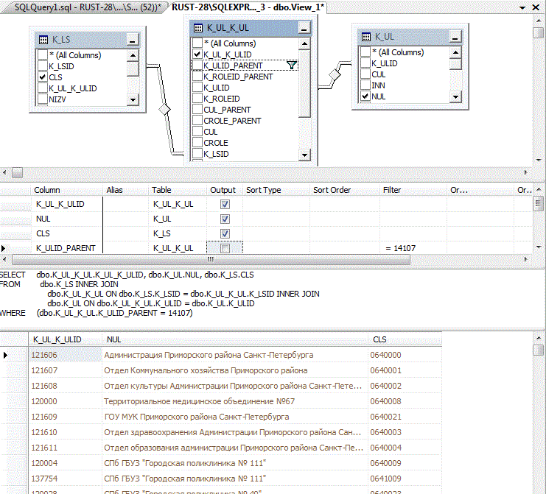The width and height of the screenshot is (546, 494).
Task: Select result cell 137754
Action: [x=65, y=479]
